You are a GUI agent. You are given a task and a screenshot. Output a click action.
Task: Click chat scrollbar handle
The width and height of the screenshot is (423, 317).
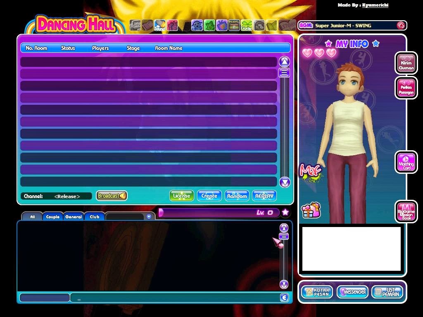tap(284, 237)
